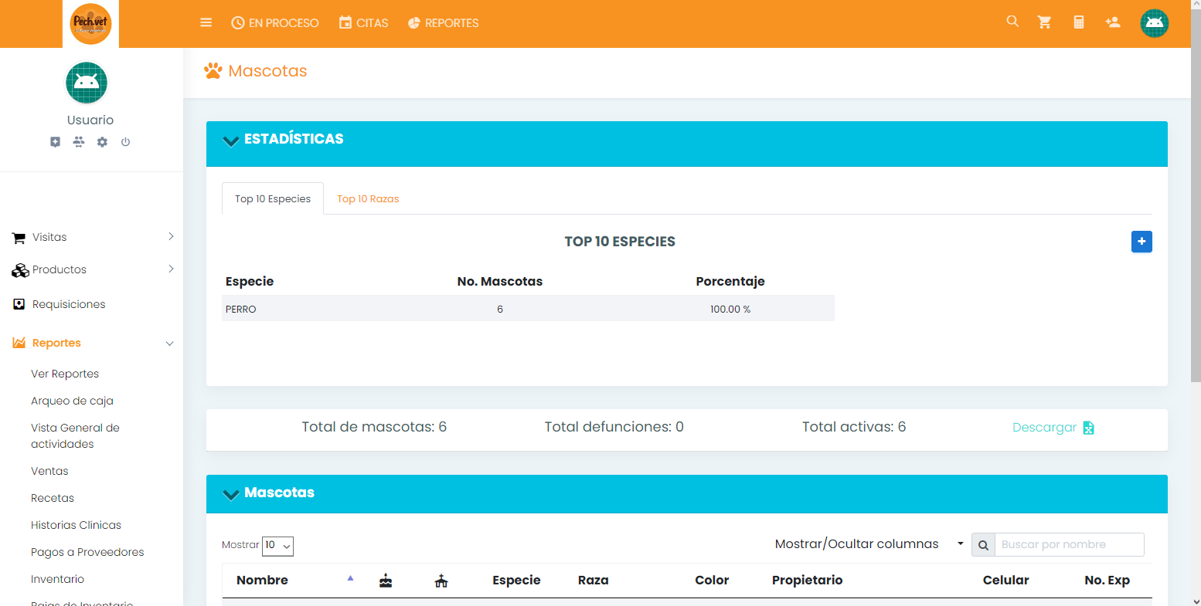Viewport: 1201px width, 606px height.
Task: Open settings gear icon under Usuario
Action: pyautogui.click(x=102, y=142)
